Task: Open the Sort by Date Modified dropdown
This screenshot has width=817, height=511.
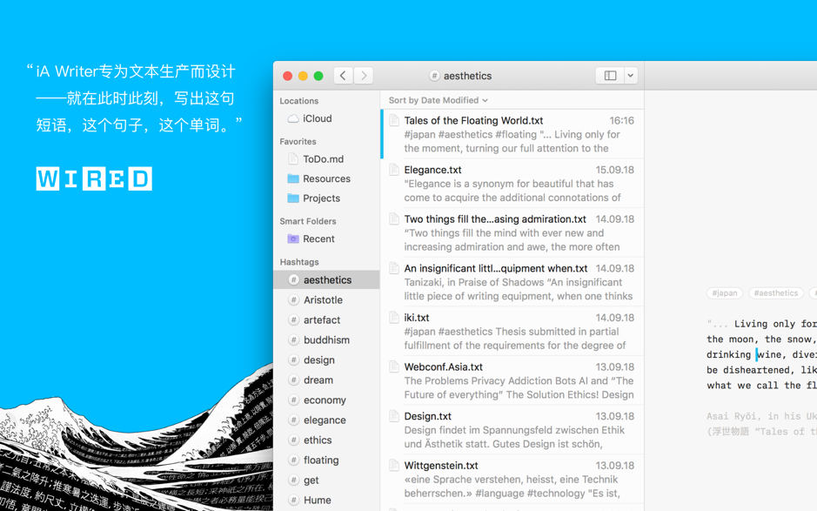Action: click(x=439, y=100)
